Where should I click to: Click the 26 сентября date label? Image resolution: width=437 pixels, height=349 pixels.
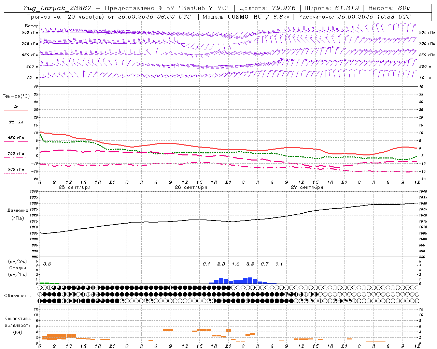[191, 187]
